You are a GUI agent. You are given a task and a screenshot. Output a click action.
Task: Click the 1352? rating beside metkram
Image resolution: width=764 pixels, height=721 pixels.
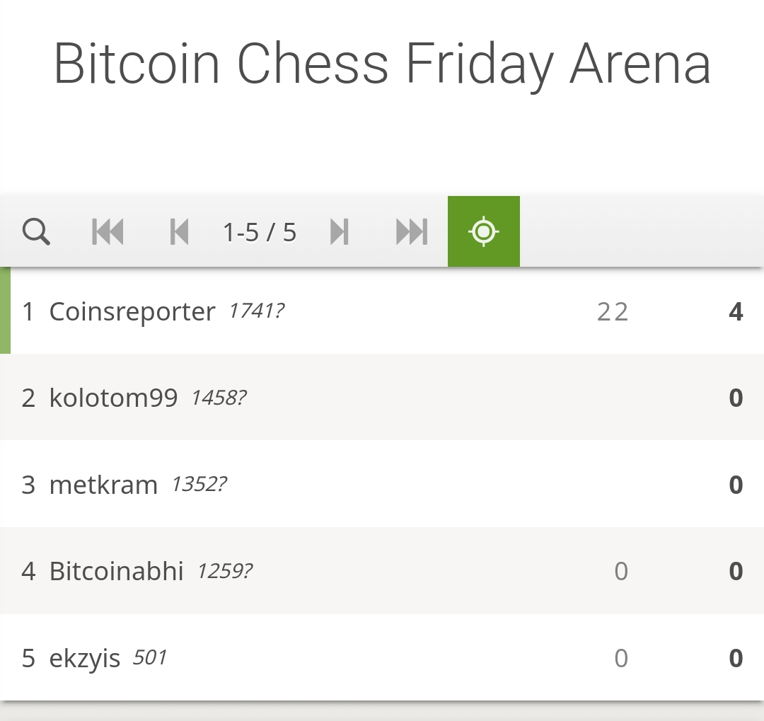[199, 484]
